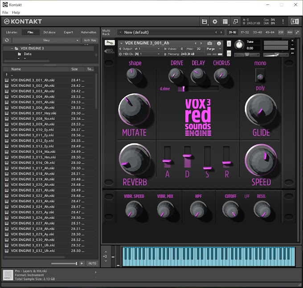Select rack page 17-32
303x288 pixels.
tap(245, 32)
